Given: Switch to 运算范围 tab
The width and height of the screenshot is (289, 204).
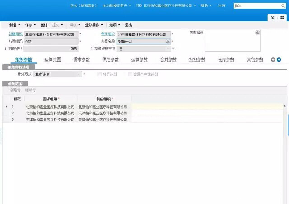Looking at the screenshot, I should coord(53,59).
